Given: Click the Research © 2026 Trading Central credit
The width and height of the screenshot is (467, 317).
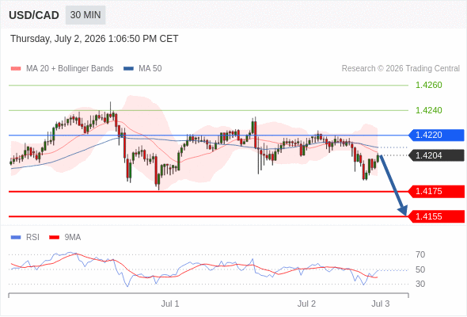Looking at the screenshot, I should coord(401,69).
